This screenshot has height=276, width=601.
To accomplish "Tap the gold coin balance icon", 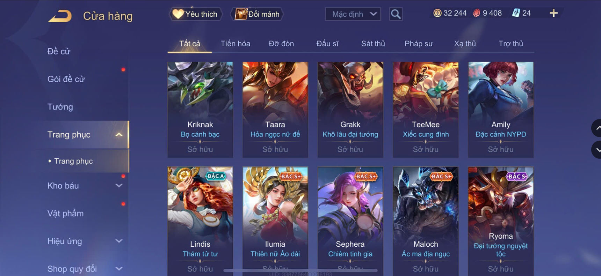I will (x=437, y=13).
